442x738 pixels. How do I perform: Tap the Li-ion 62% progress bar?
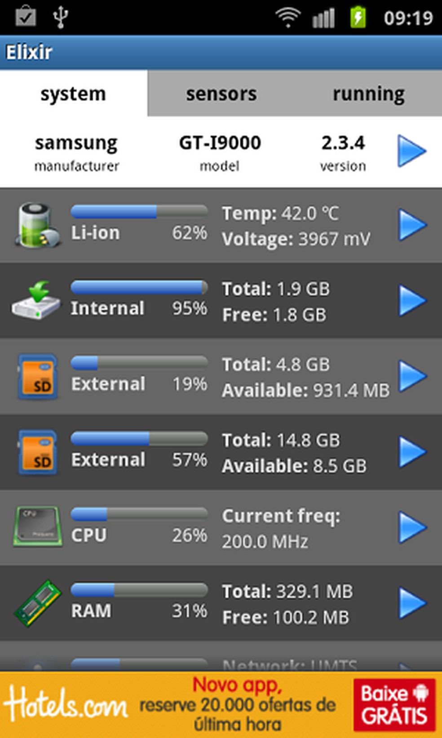[x=139, y=211]
